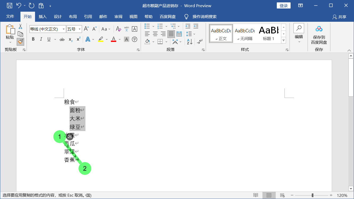The image size is (354, 199).
Task: Open the 文件 file menu
Action: point(10,16)
